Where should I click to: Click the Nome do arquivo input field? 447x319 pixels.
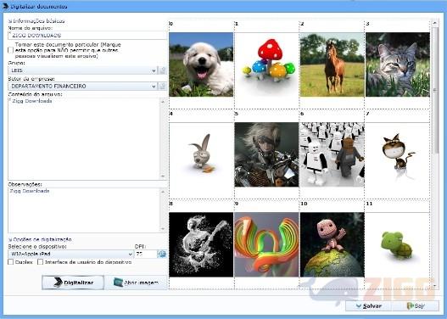87,36
